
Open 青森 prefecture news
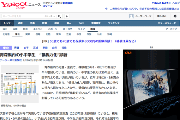[x=17, y=47]
